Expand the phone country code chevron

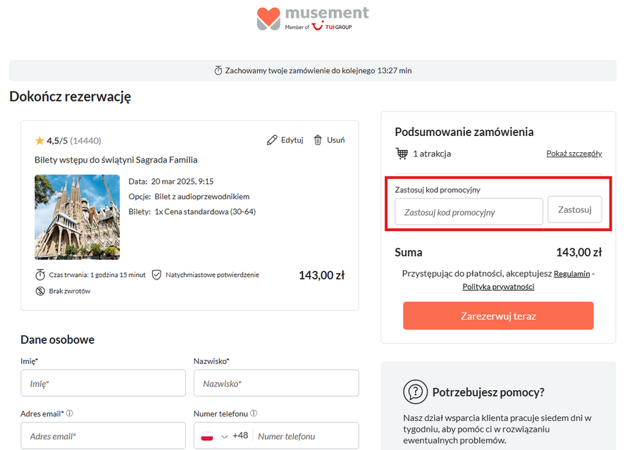tap(225, 437)
